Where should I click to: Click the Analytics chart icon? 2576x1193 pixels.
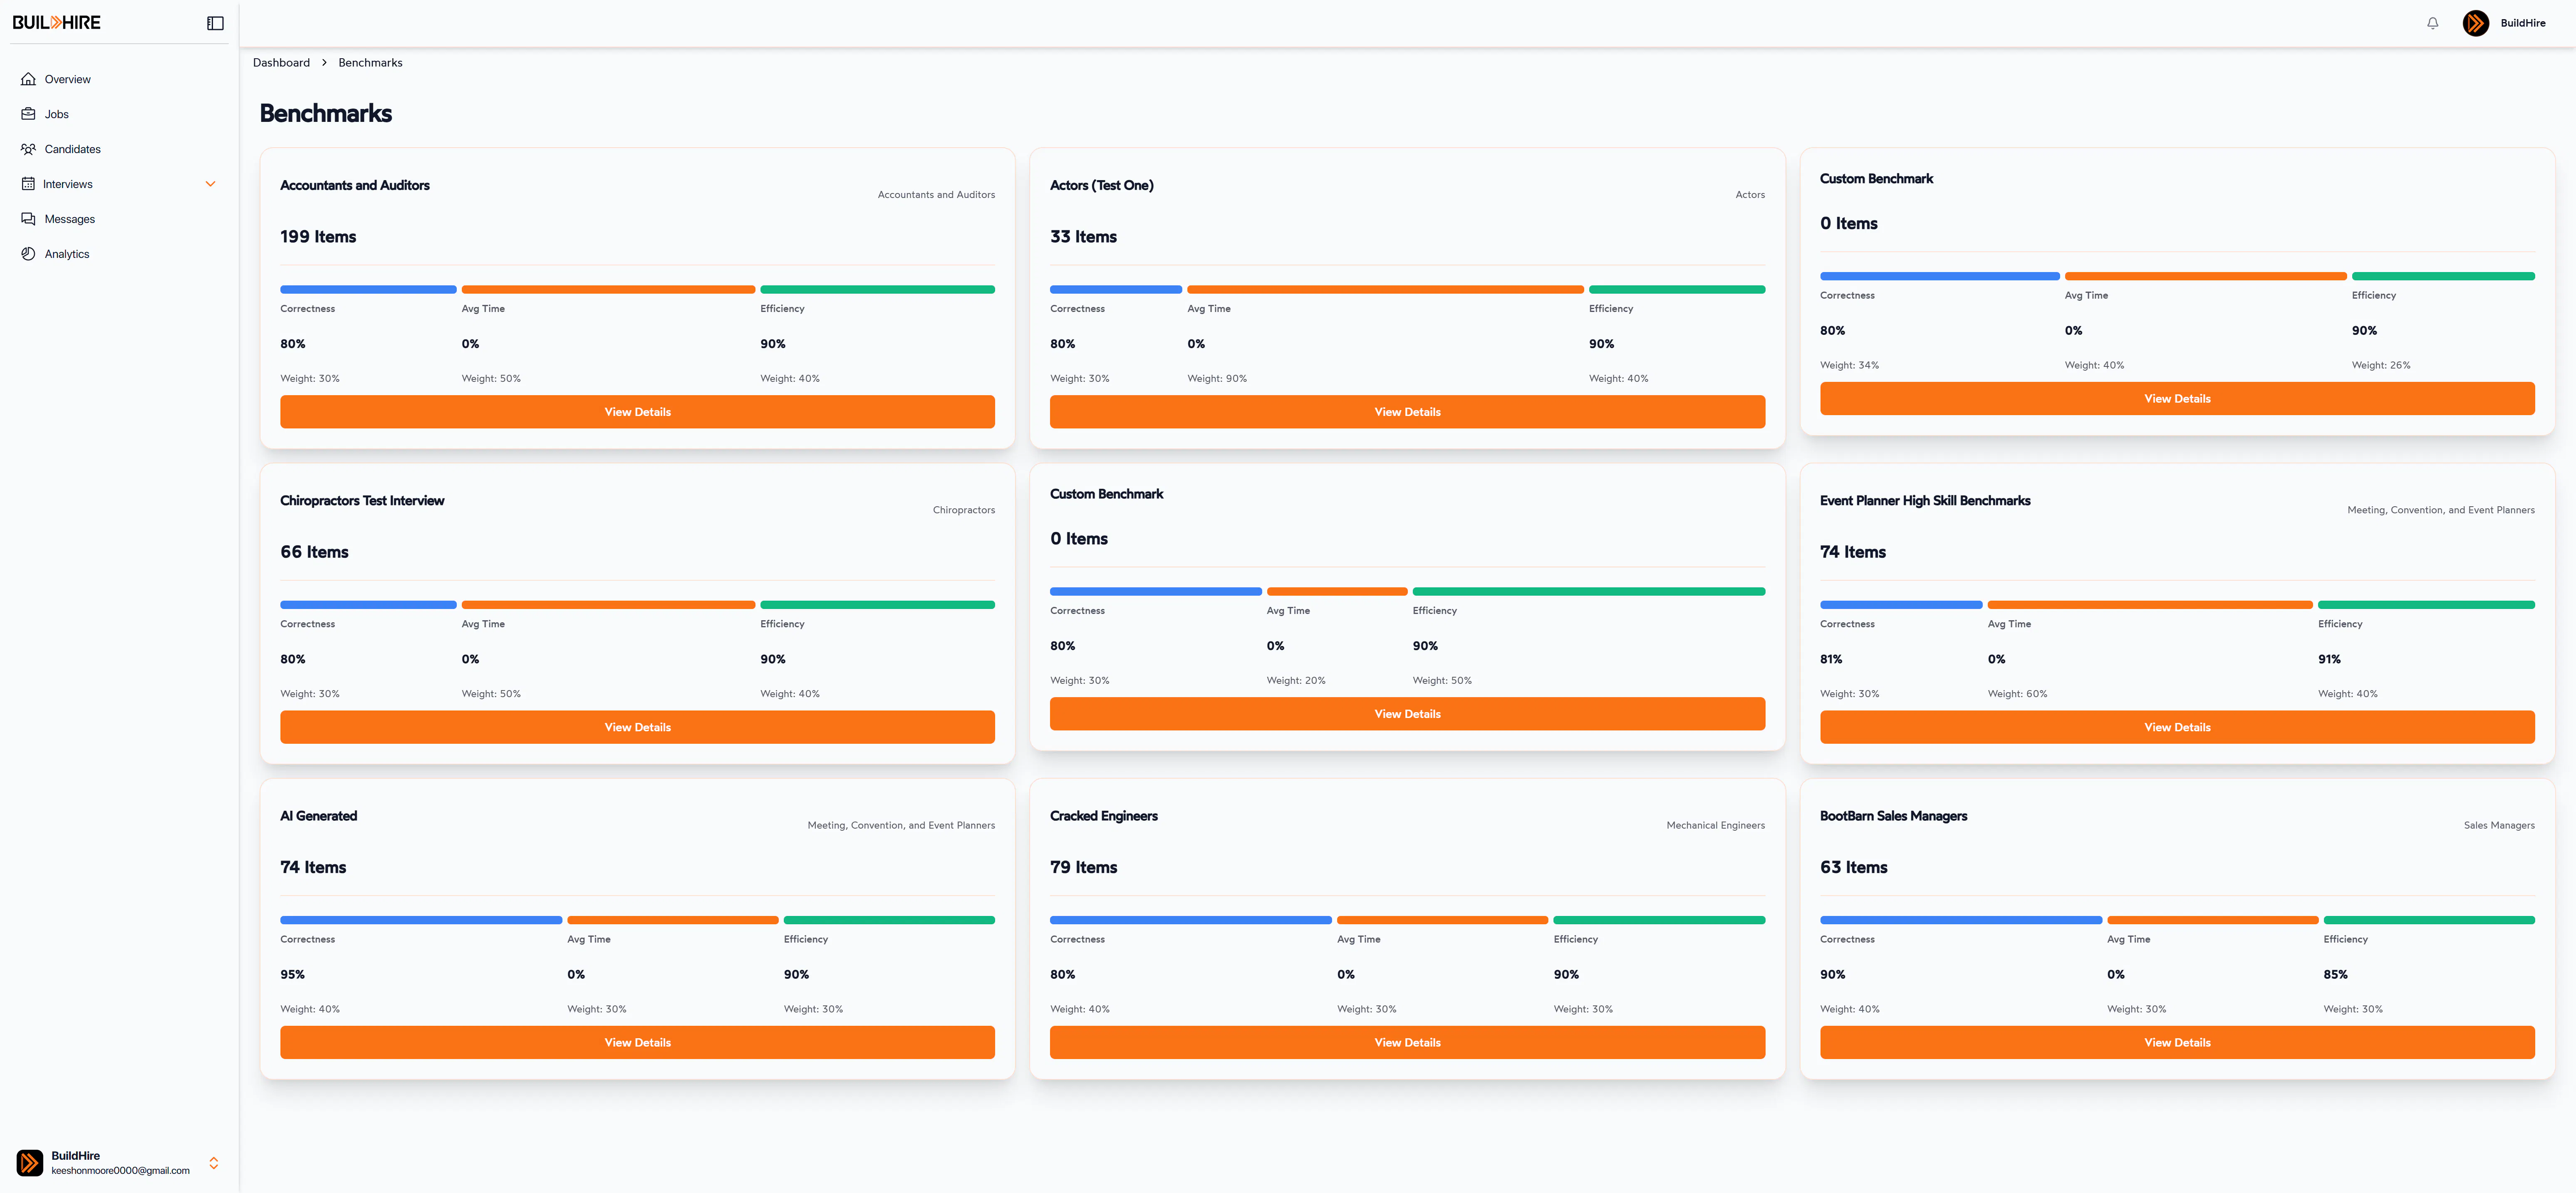tap(28, 254)
